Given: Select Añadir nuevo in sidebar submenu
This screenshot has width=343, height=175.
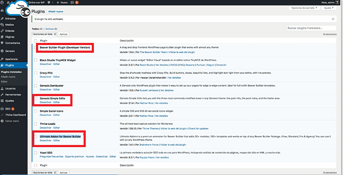Looking at the screenshot, I should (8, 77).
